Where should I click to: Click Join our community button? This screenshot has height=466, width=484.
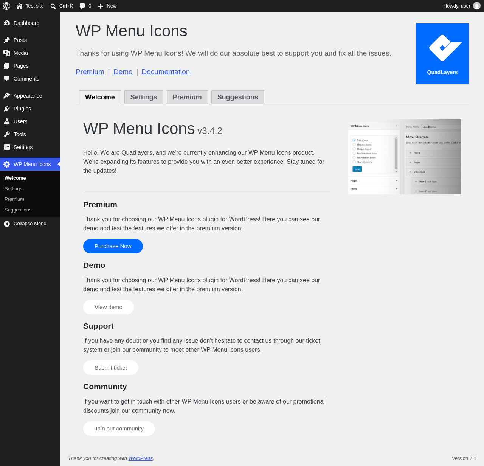[x=119, y=429]
